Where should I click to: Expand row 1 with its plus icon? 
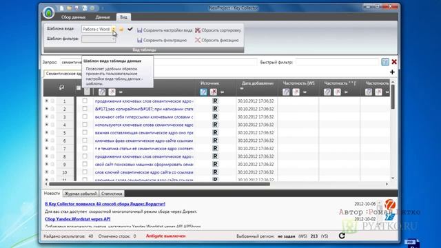pos(47,101)
